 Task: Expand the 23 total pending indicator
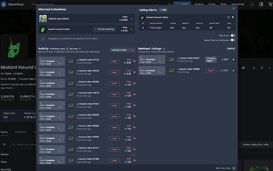click(x=104, y=29)
